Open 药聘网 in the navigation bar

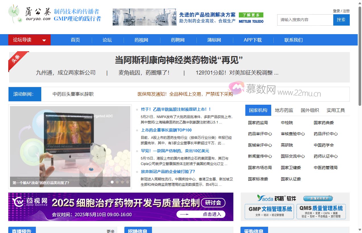click(178, 40)
